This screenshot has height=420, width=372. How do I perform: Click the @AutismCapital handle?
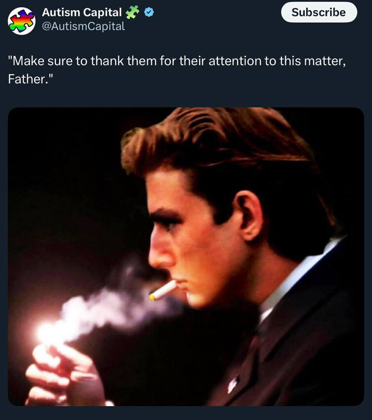[83, 26]
